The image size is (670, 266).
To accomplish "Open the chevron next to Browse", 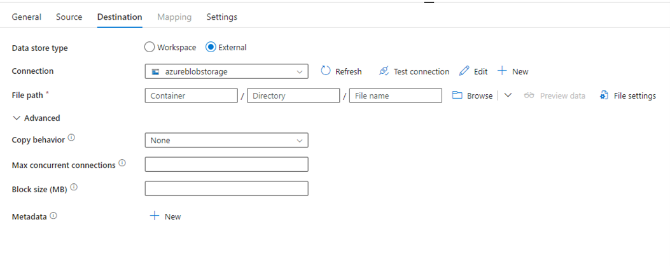I will click(x=508, y=95).
